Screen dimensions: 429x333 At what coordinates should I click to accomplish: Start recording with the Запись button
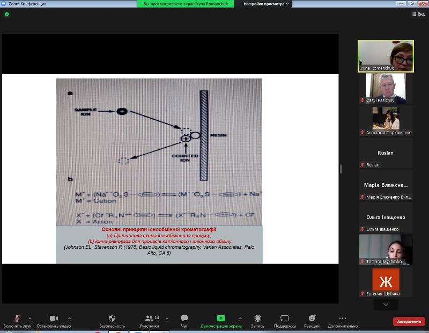point(257,321)
